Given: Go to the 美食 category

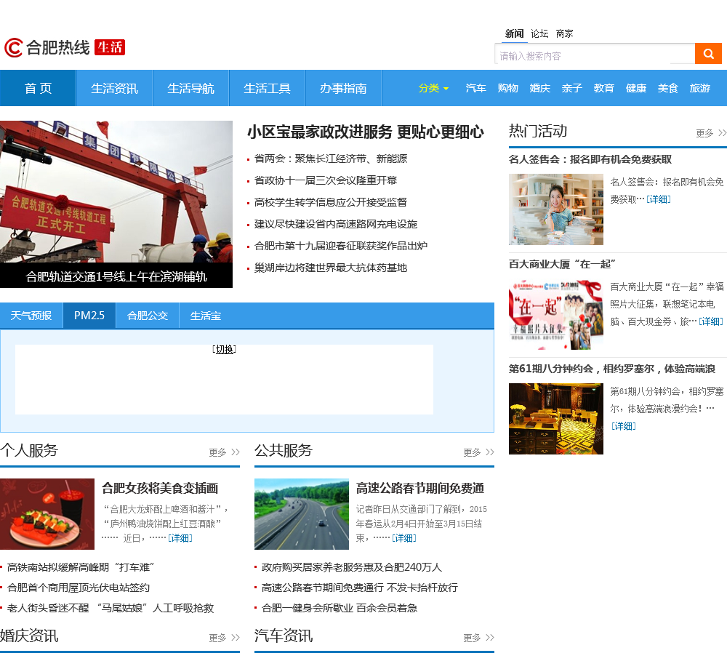Looking at the screenshot, I should 667,88.
